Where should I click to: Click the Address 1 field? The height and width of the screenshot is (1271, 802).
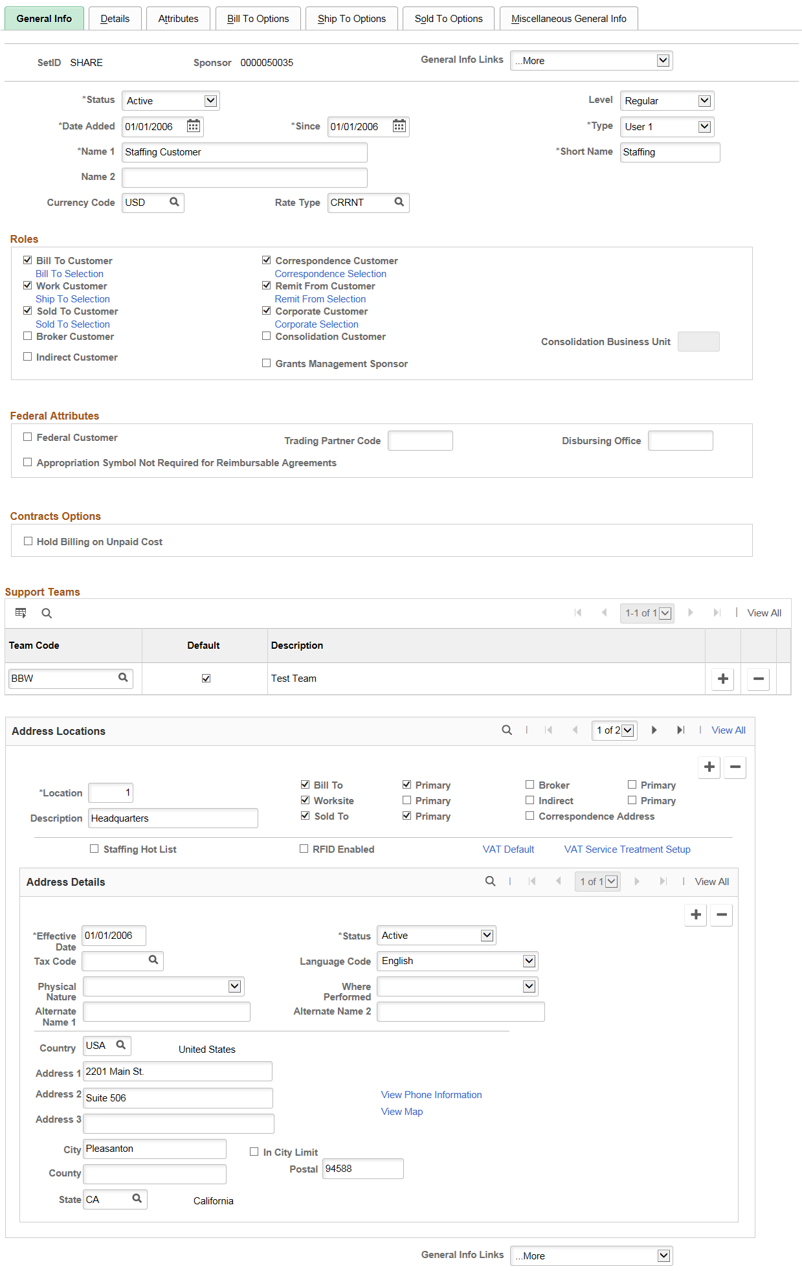coord(177,1071)
